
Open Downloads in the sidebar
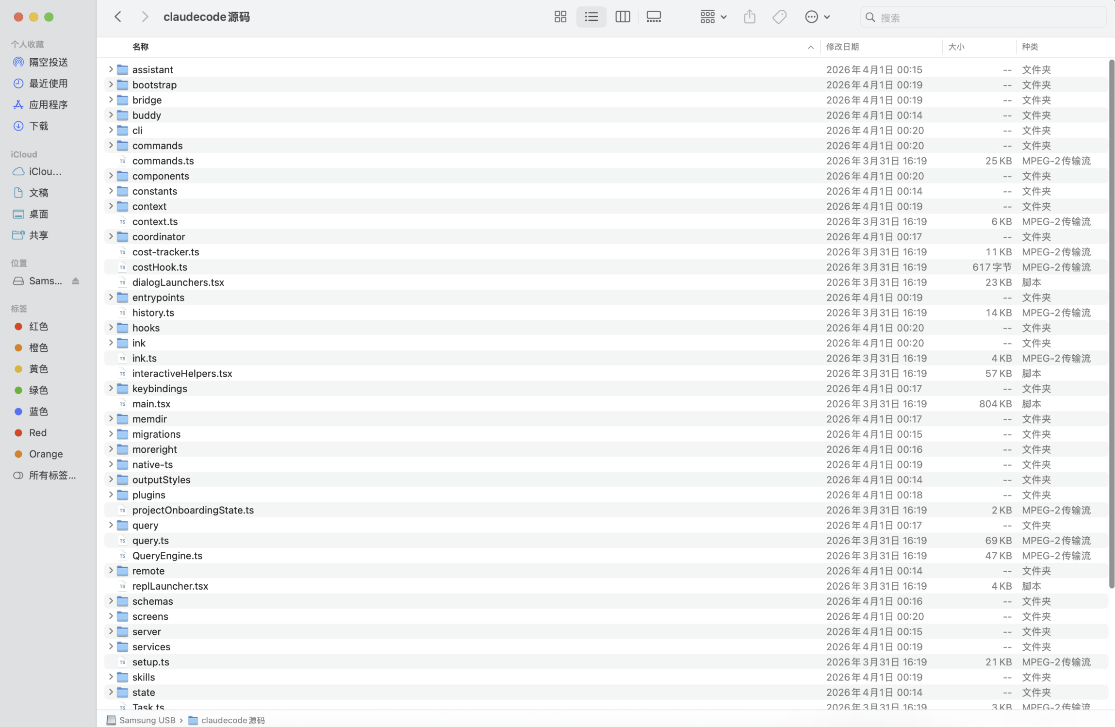pyautogui.click(x=39, y=126)
